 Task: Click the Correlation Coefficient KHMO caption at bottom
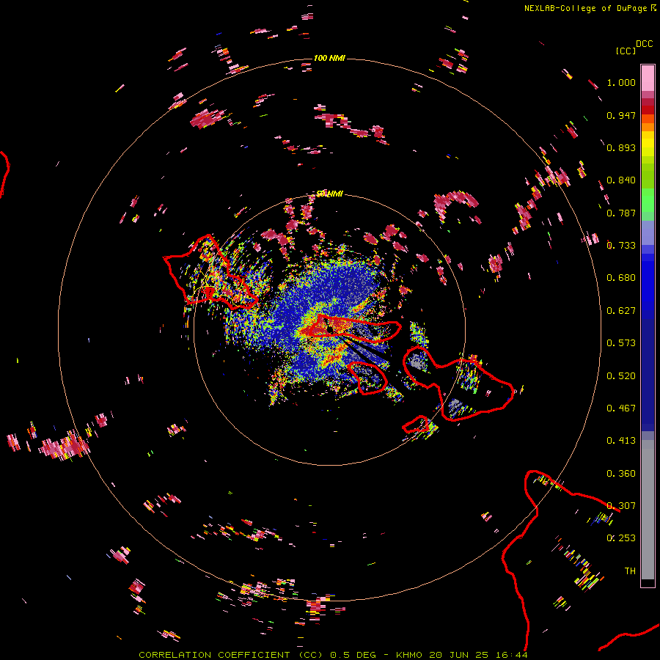pos(334,655)
